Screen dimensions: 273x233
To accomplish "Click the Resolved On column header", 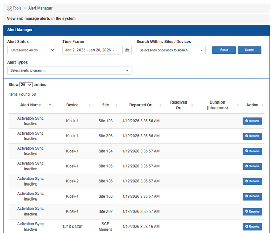I will (178, 105).
